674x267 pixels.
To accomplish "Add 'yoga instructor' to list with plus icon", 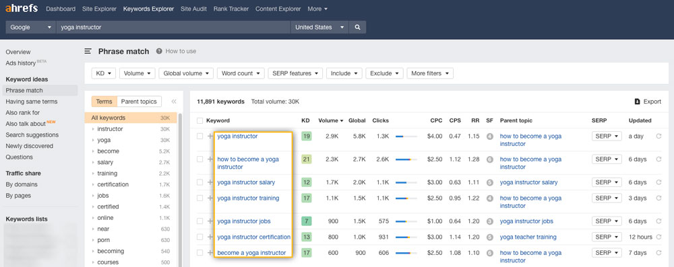I will (210, 136).
